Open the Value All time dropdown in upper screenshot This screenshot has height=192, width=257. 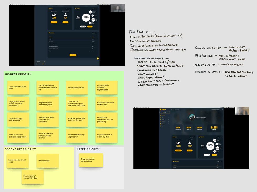tap(68, 9)
